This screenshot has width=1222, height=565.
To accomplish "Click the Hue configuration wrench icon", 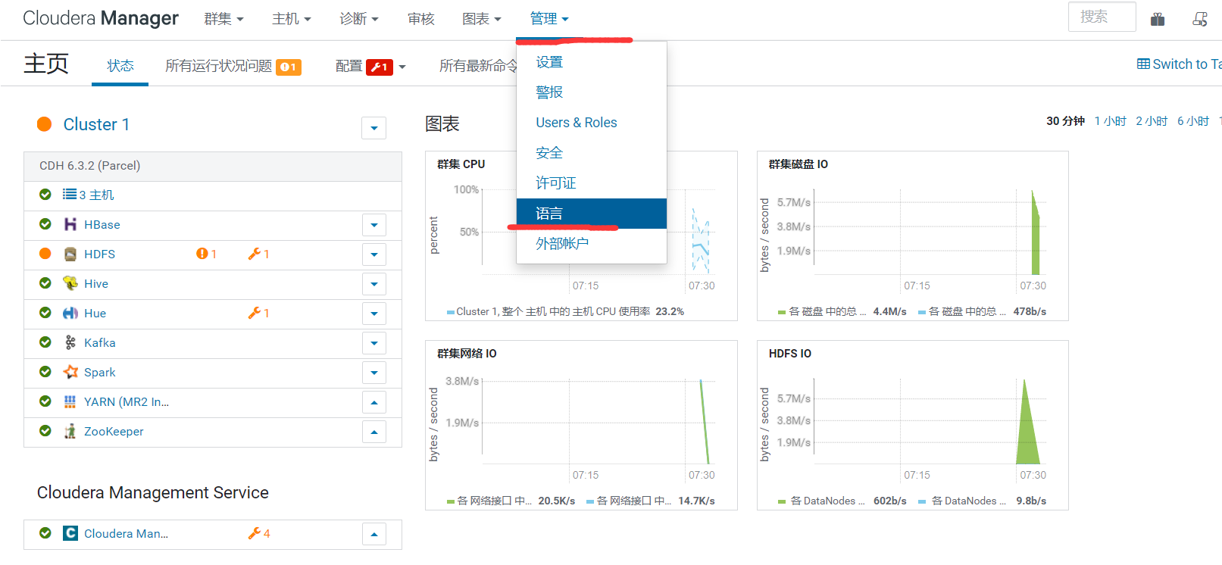I will pos(254,313).
